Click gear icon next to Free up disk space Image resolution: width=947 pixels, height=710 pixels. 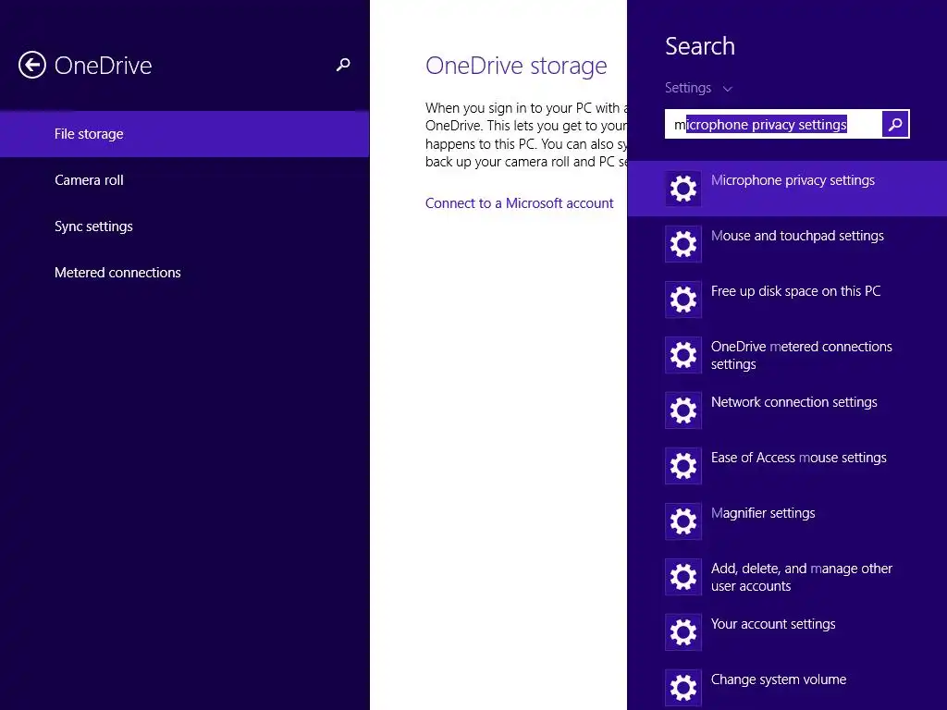tap(683, 300)
